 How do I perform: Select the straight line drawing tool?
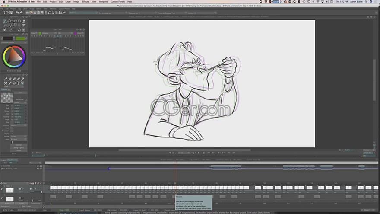pos(8,21)
